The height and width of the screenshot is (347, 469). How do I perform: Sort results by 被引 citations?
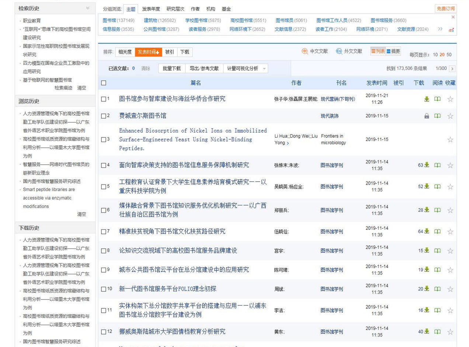[170, 52]
